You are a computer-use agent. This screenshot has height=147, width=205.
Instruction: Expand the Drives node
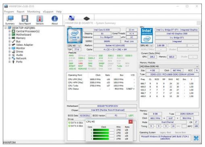tap(10, 51)
